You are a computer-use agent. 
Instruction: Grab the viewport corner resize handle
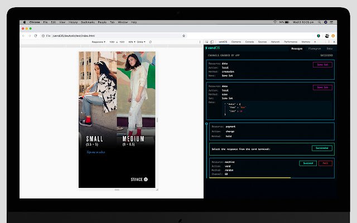tap(157, 190)
